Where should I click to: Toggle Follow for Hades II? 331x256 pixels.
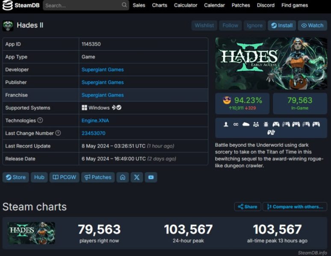[x=230, y=25]
